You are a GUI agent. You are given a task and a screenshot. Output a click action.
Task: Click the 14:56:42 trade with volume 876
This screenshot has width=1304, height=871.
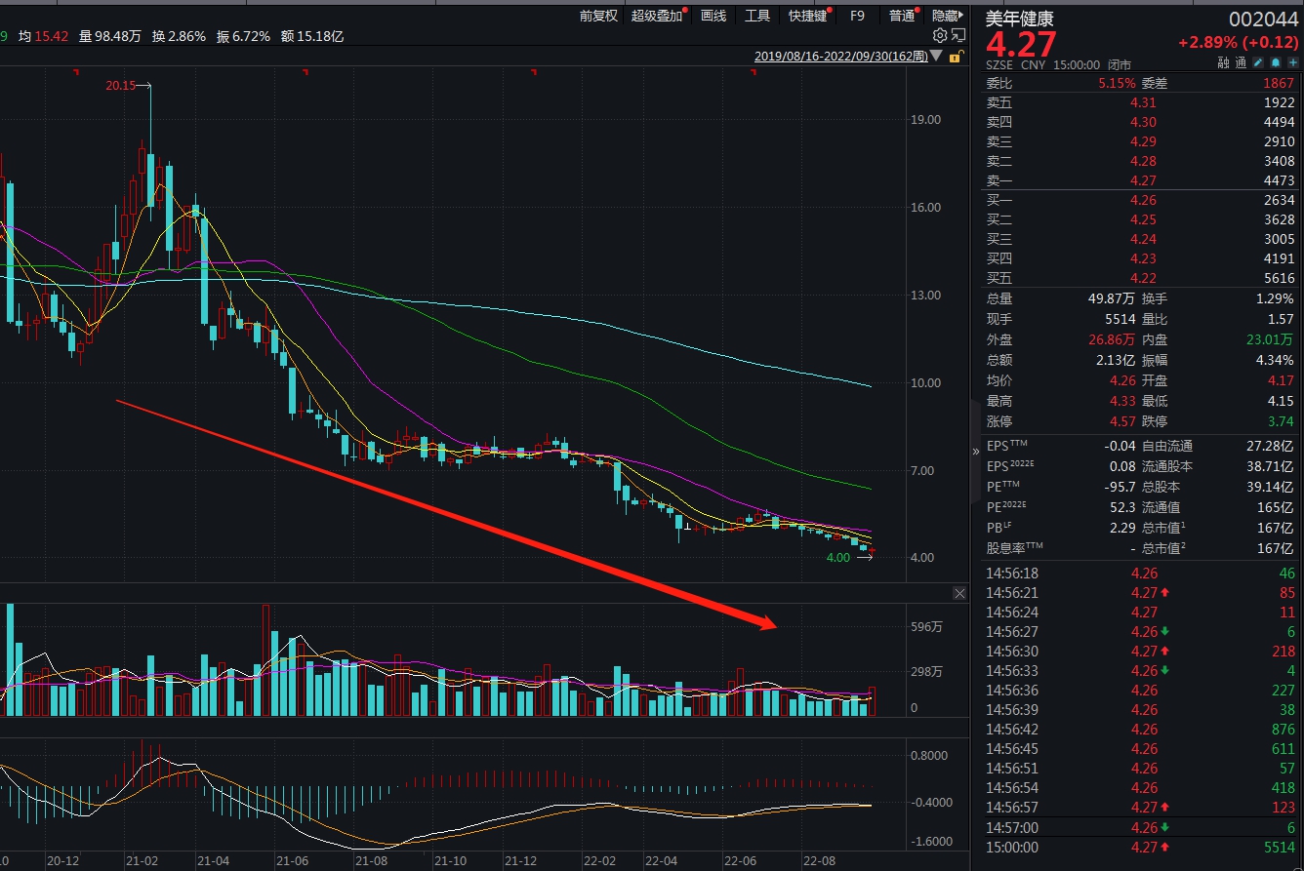1140,729
